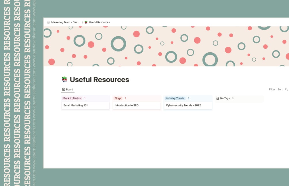Click the Blogs column tag
The width and height of the screenshot is (289, 186).
point(118,98)
